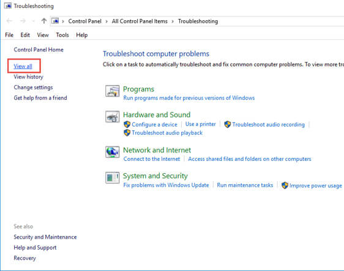Select Fix problems with Windows Update
This screenshot has width=344, height=271.
[166, 185]
